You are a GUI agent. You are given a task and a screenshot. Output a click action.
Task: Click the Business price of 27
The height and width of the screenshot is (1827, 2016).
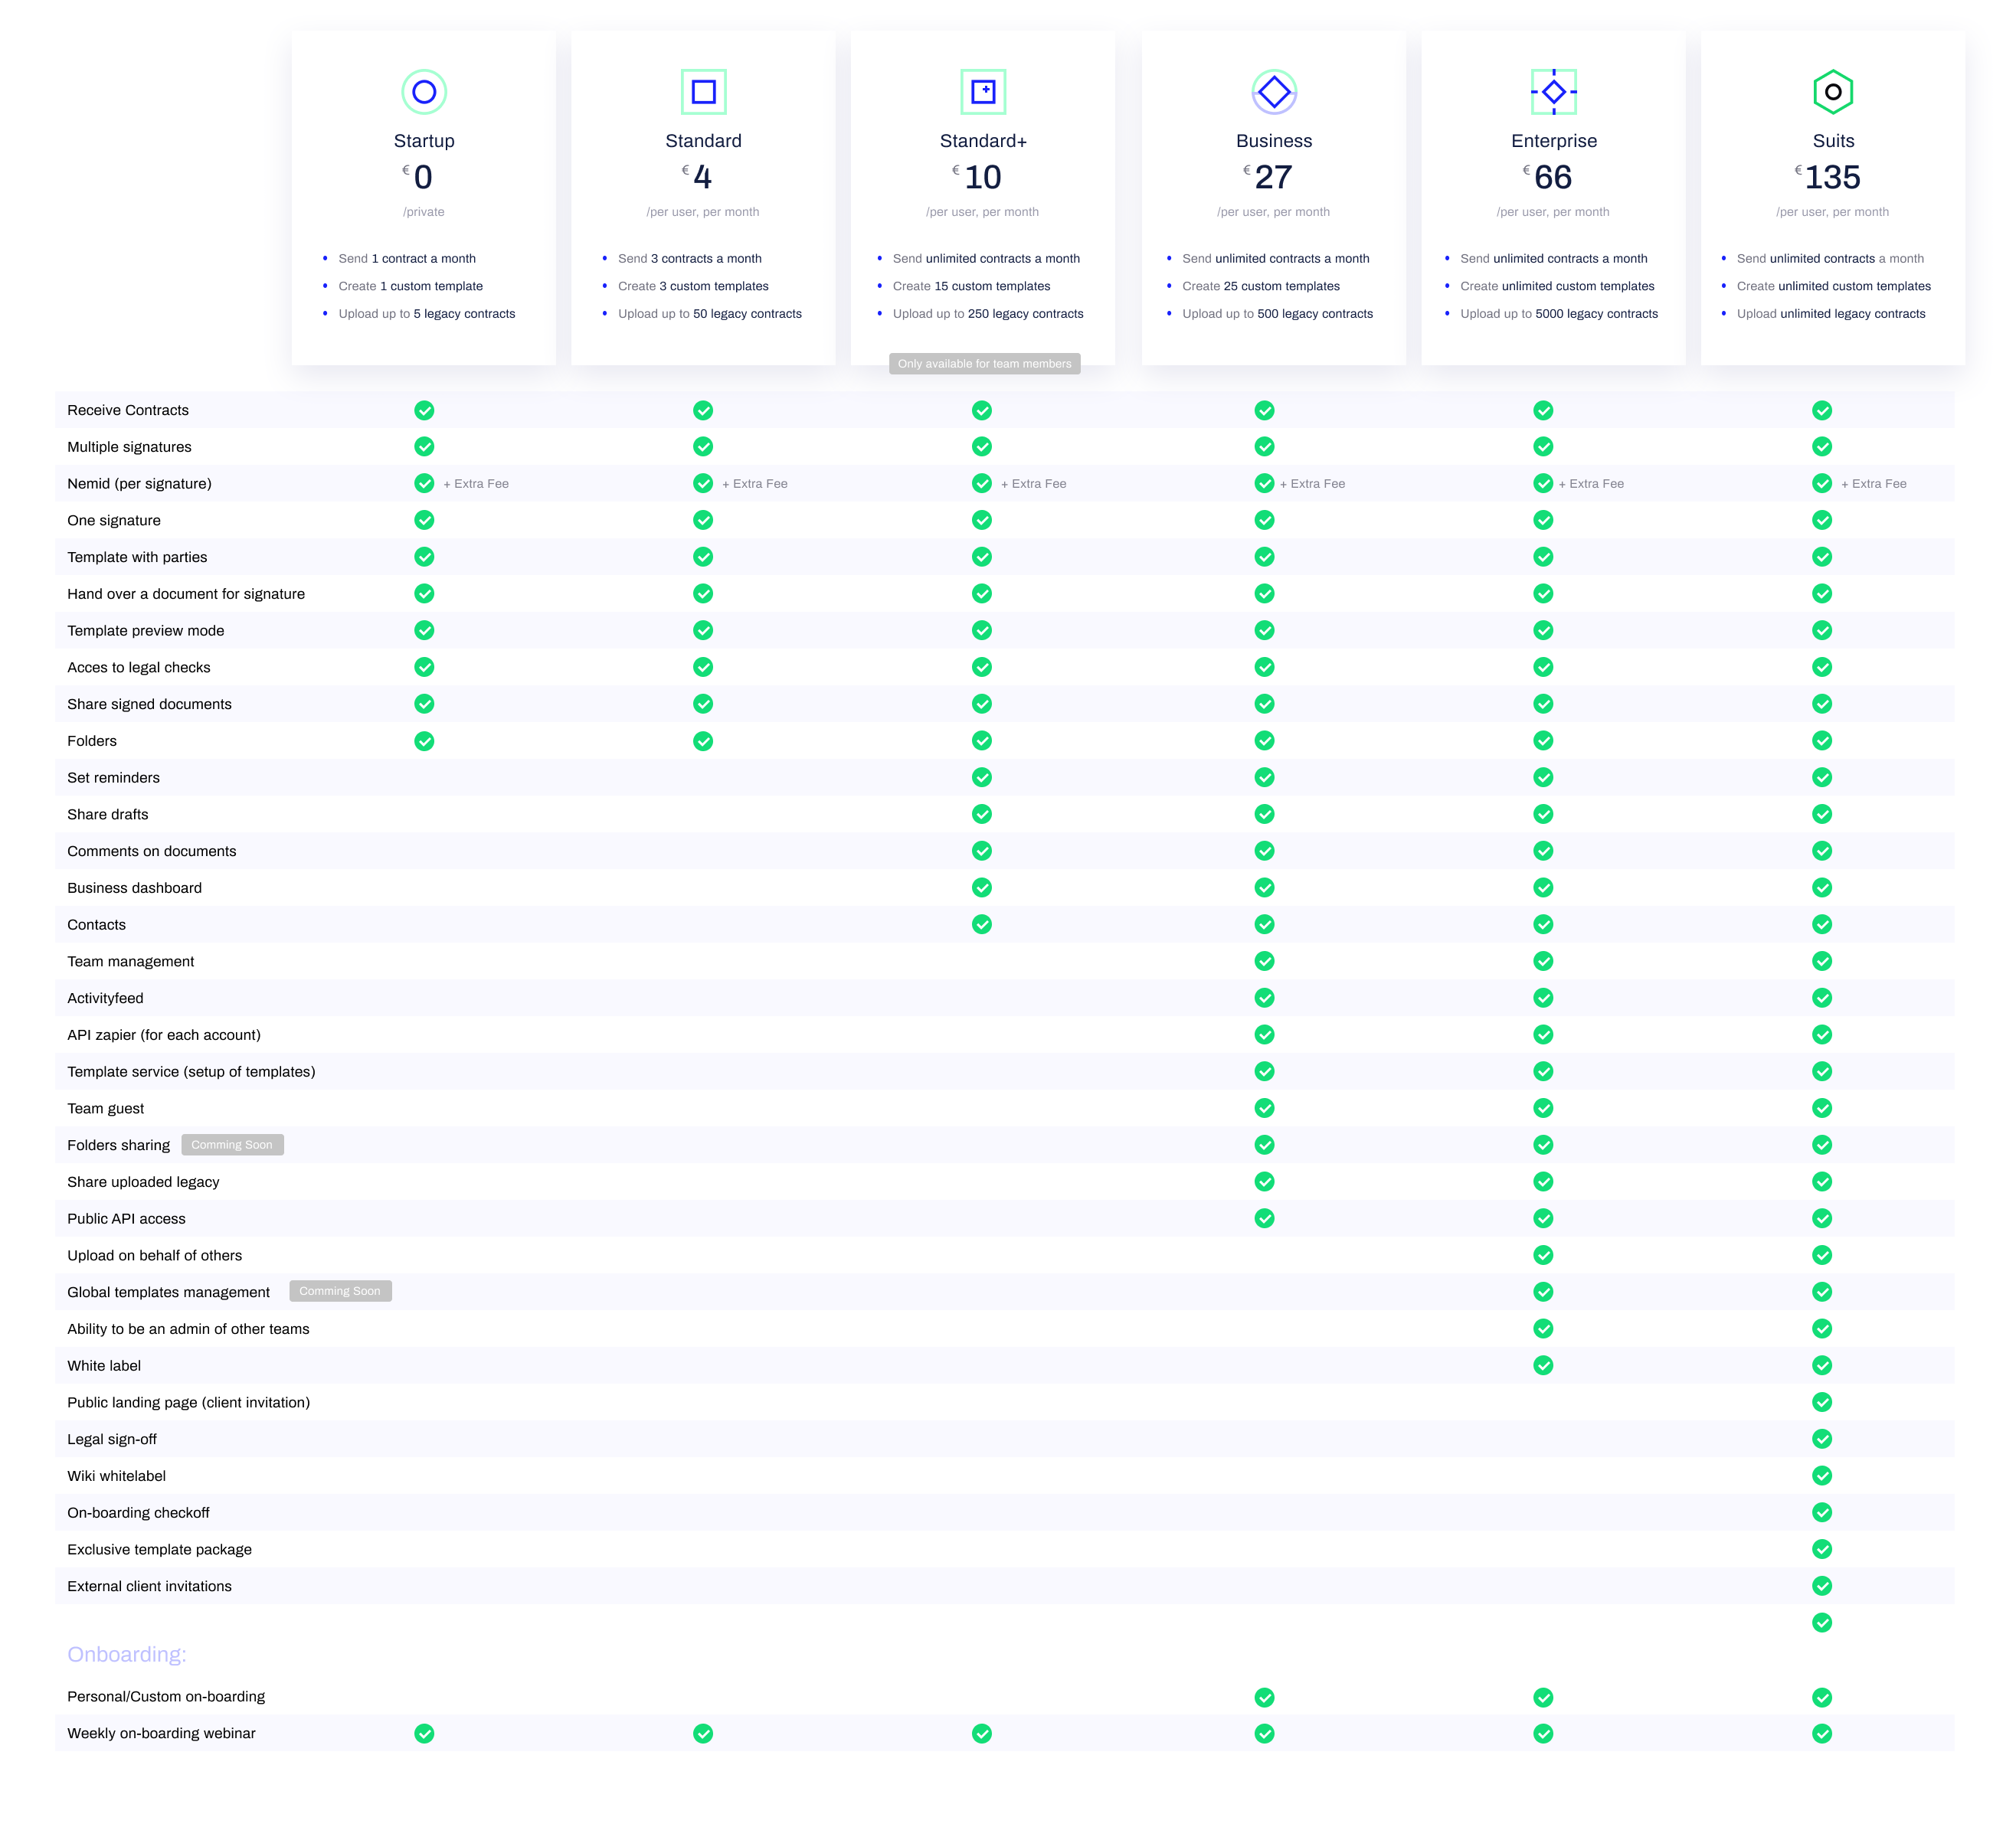(x=1273, y=177)
